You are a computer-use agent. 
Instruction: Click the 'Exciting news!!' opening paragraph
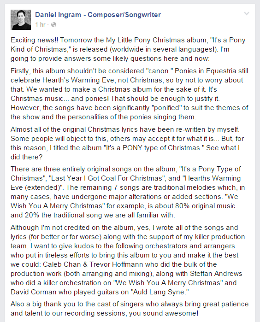(x=128, y=49)
